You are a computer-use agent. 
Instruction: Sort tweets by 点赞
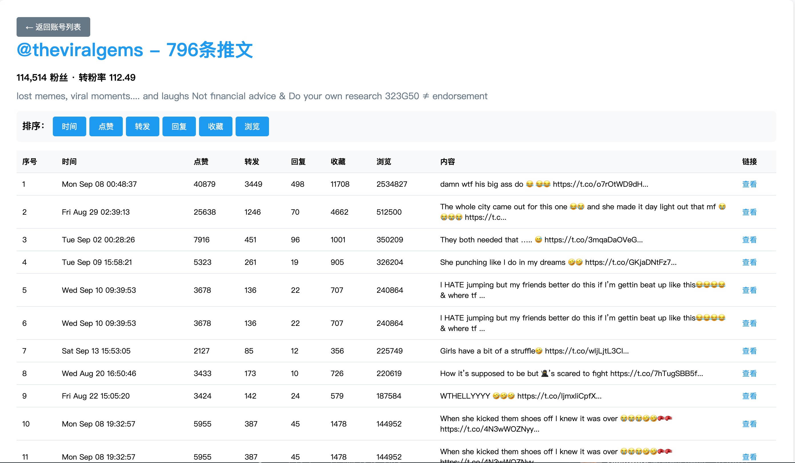(x=106, y=126)
